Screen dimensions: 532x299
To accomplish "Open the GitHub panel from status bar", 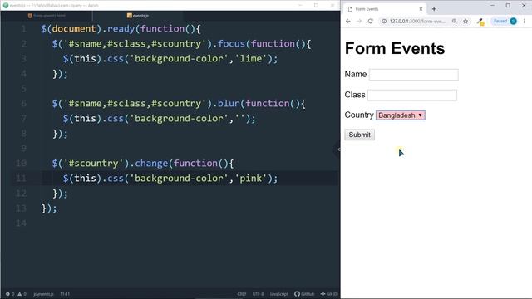I will [304, 294].
